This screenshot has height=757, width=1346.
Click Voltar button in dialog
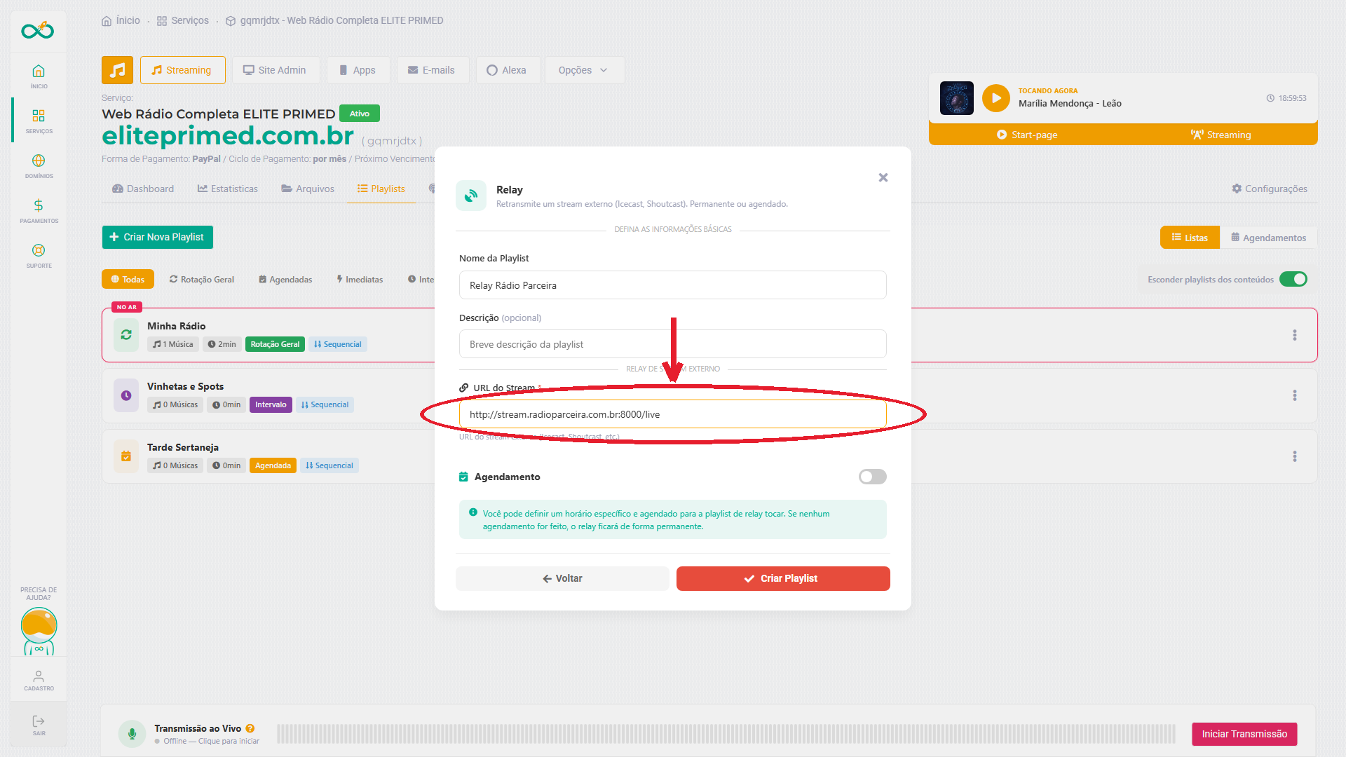(x=562, y=578)
